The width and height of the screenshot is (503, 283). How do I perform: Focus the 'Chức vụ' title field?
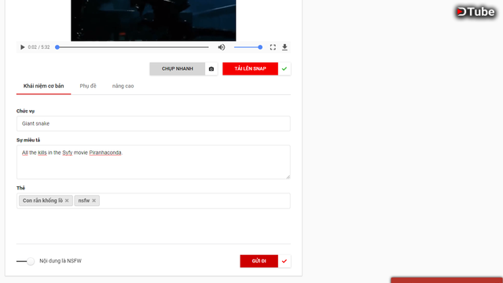pos(153,123)
